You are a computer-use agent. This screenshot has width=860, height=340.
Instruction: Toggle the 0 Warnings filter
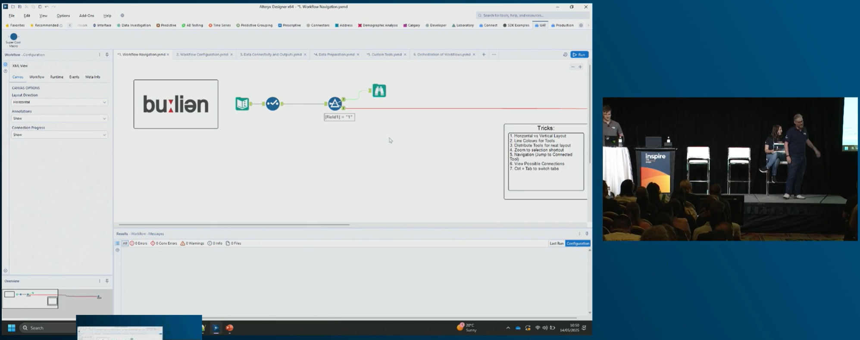click(x=192, y=243)
